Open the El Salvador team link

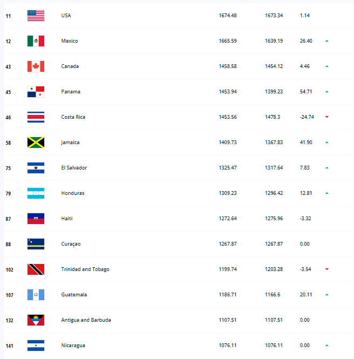click(x=74, y=168)
